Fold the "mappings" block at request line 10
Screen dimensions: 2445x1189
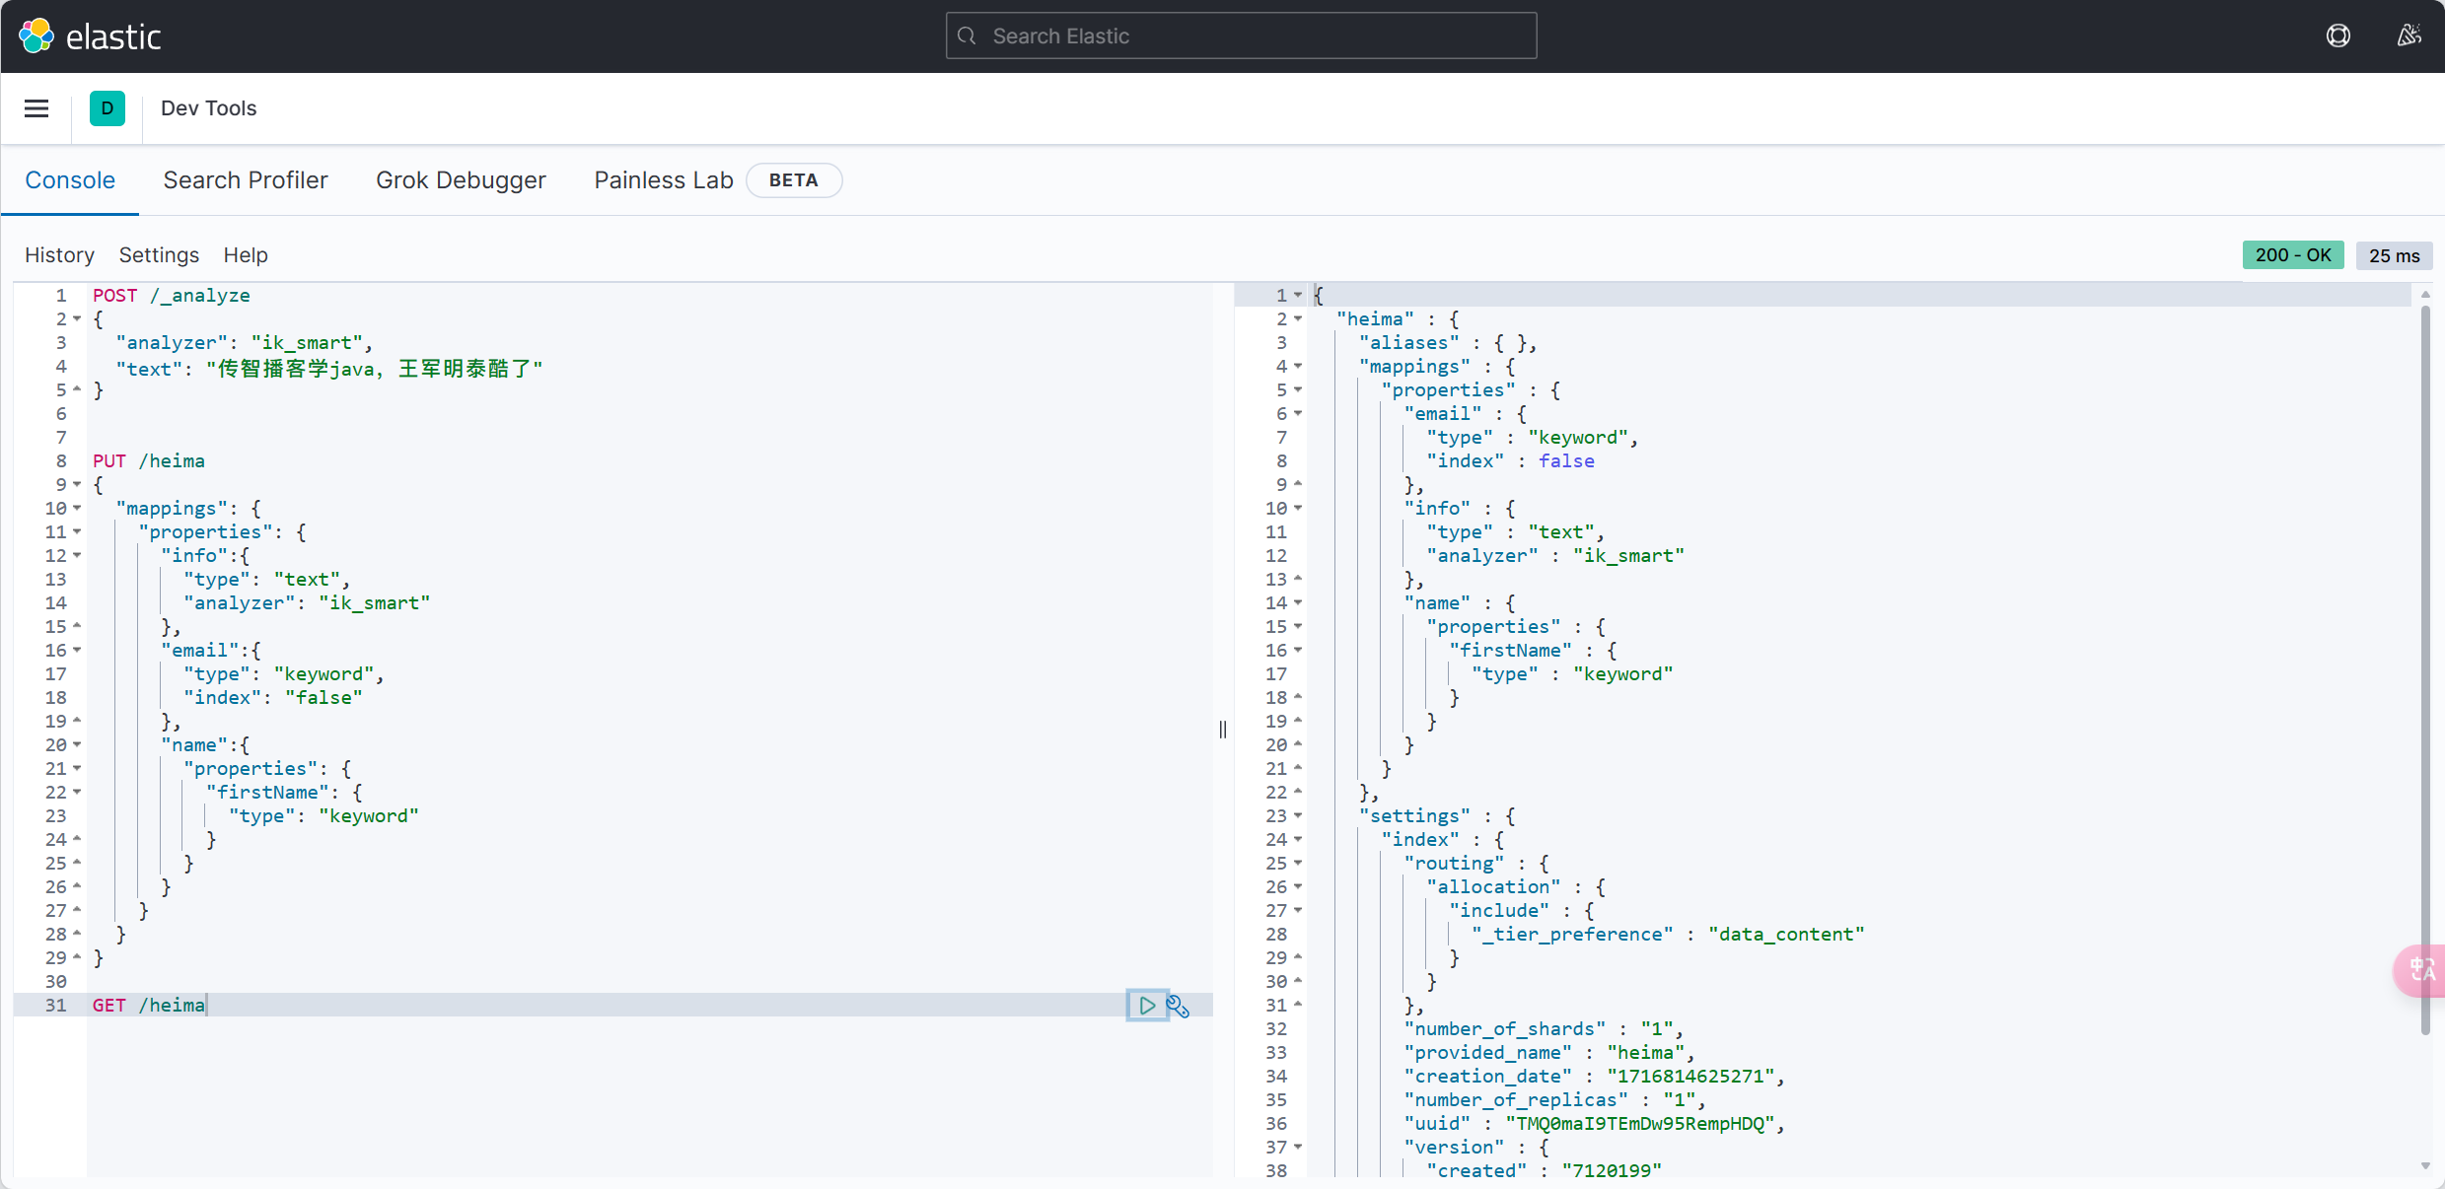[77, 509]
